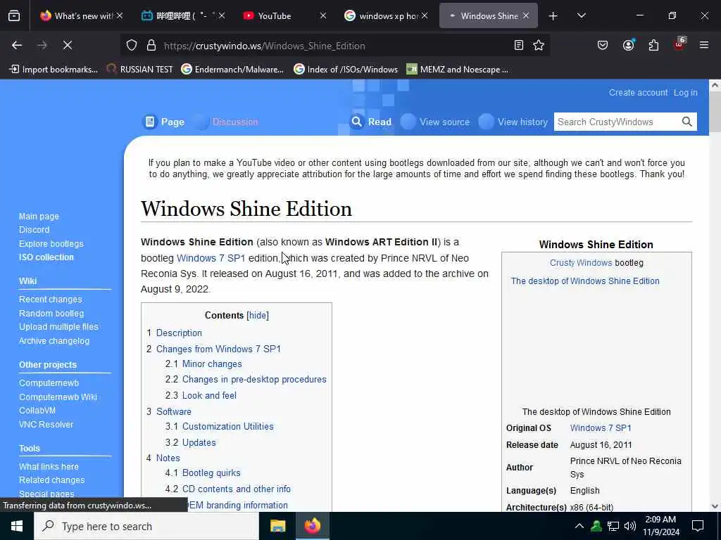Screen dimensions: 721x540
Task: Open the CollabVM sidebar link
Action: [37, 411]
